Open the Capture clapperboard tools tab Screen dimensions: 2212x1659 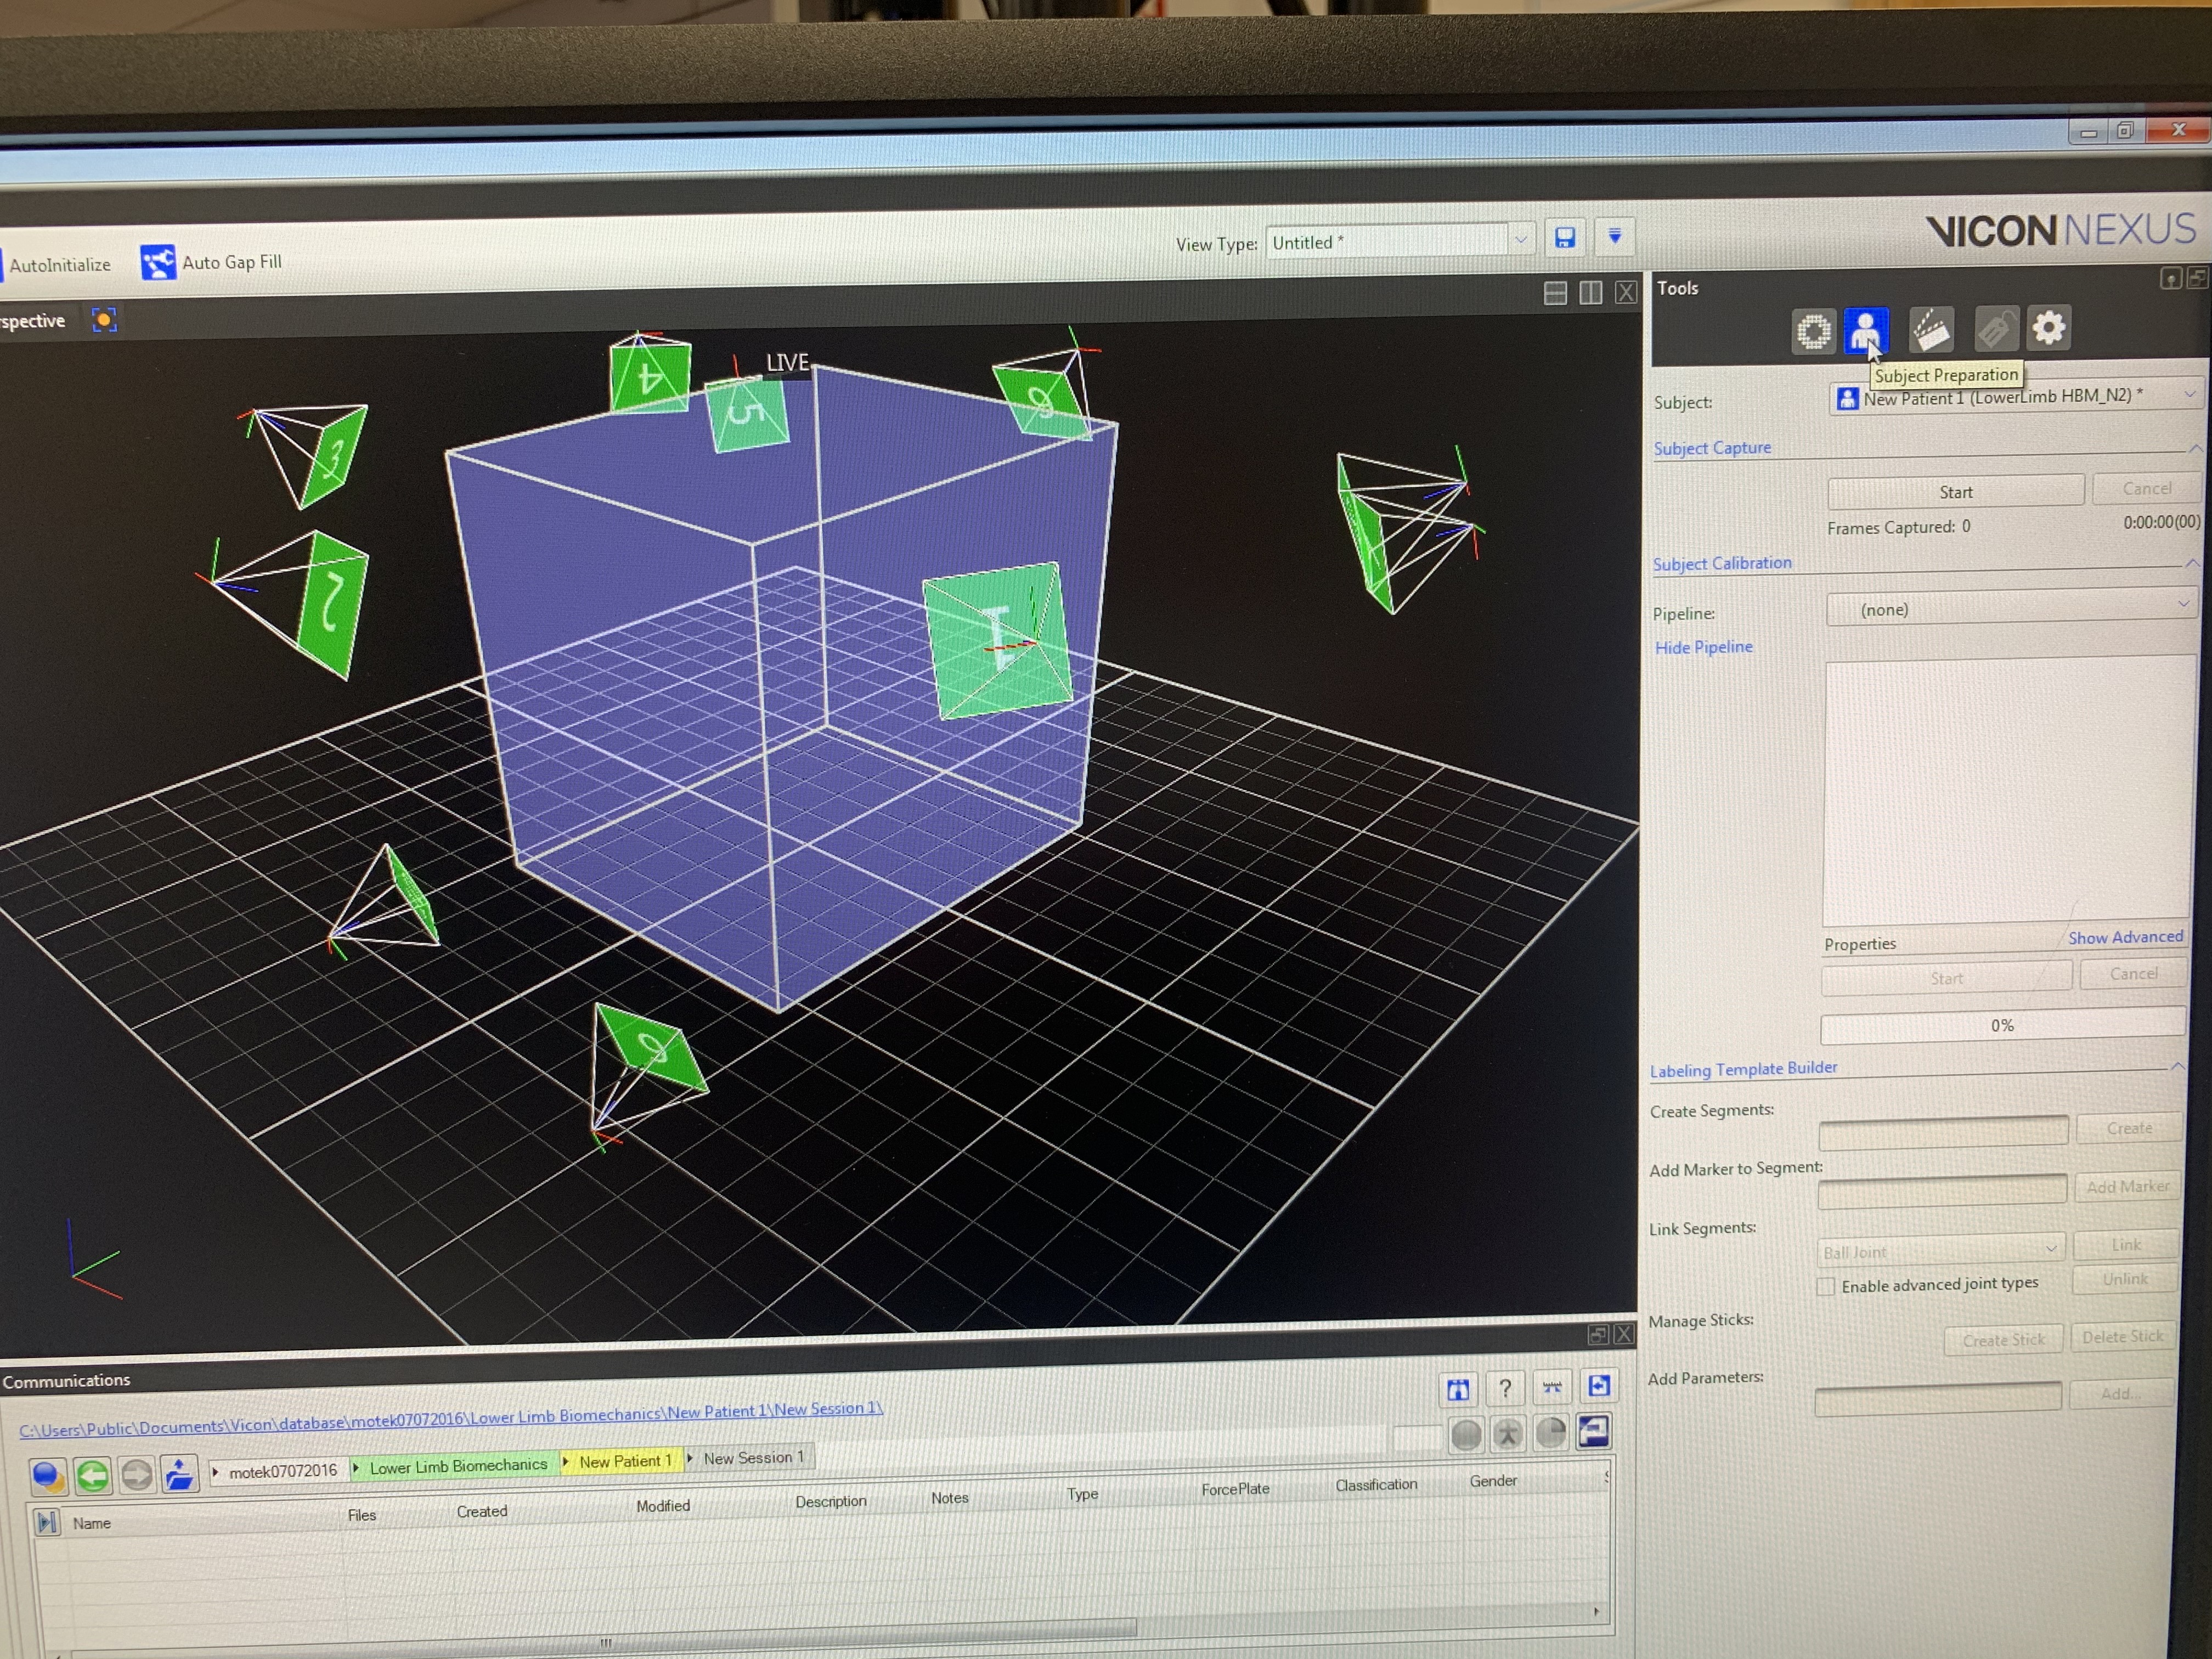point(1931,330)
